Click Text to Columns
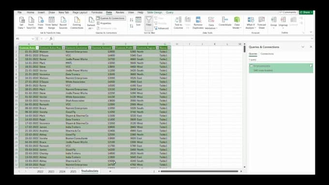The height and width of the screenshot is (185, 329). click(178, 23)
